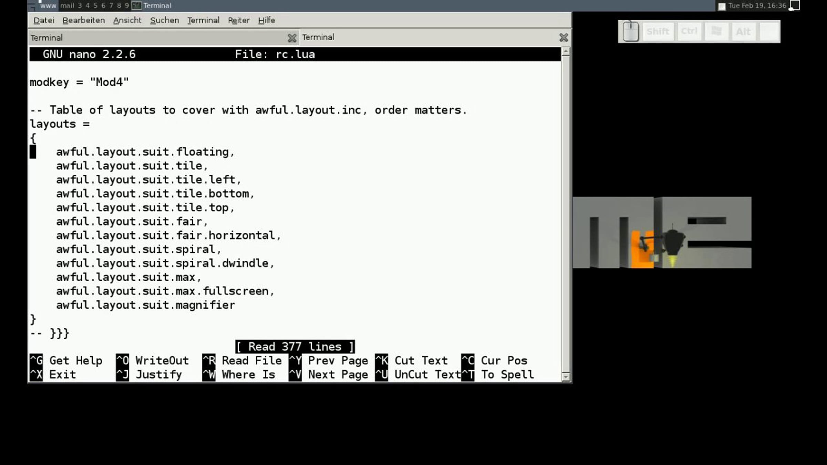This screenshot has height=465, width=827.
Task: Place cursor on awful.layout.suit.magnifier line
Action: pos(145,305)
